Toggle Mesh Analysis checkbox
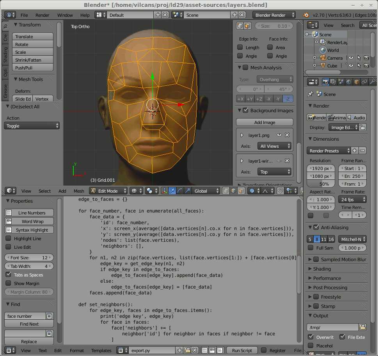The width and height of the screenshot is (378, 356). coord(245,67)
